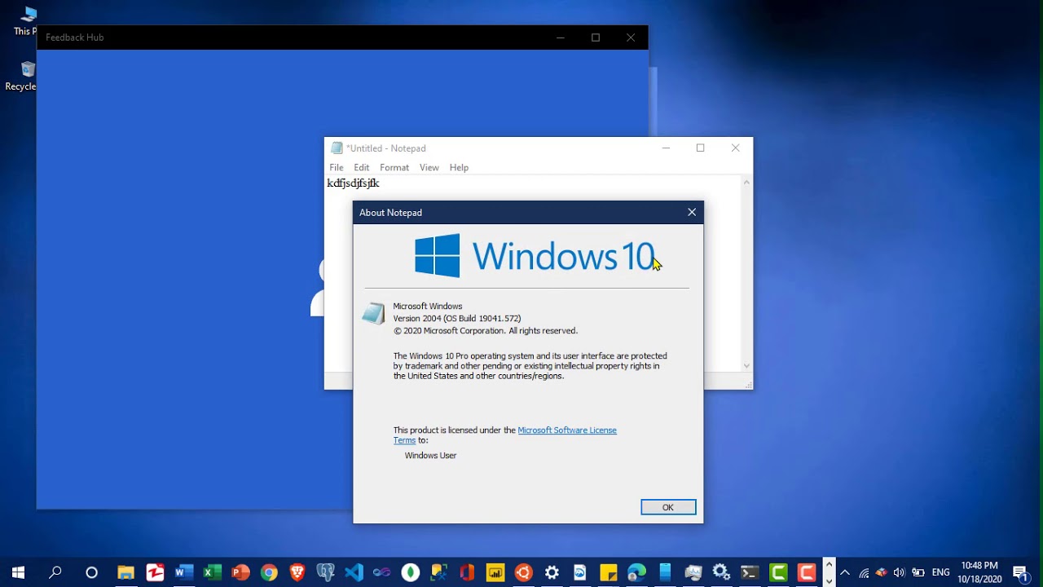The image size is (1043, 587).
Task: Open Power BI icon in taskbar
Action: click(x=495, y=572)
